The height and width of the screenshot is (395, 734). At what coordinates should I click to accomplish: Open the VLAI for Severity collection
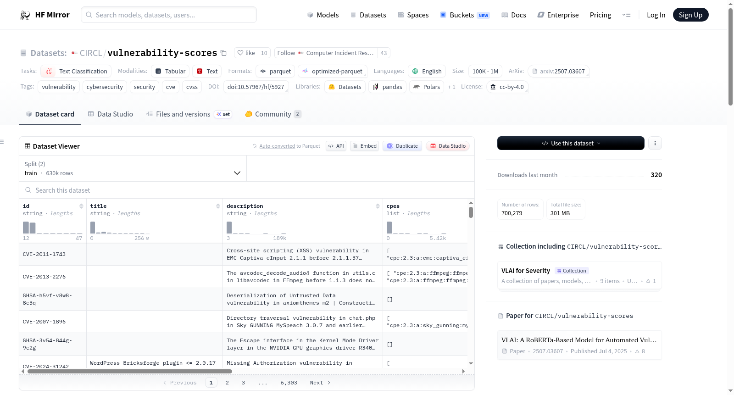(579, 275)
